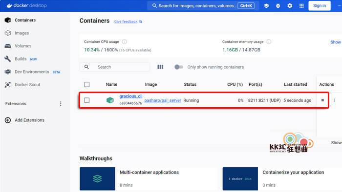Open Docker Scout in sidebar

tap(27, 85)
